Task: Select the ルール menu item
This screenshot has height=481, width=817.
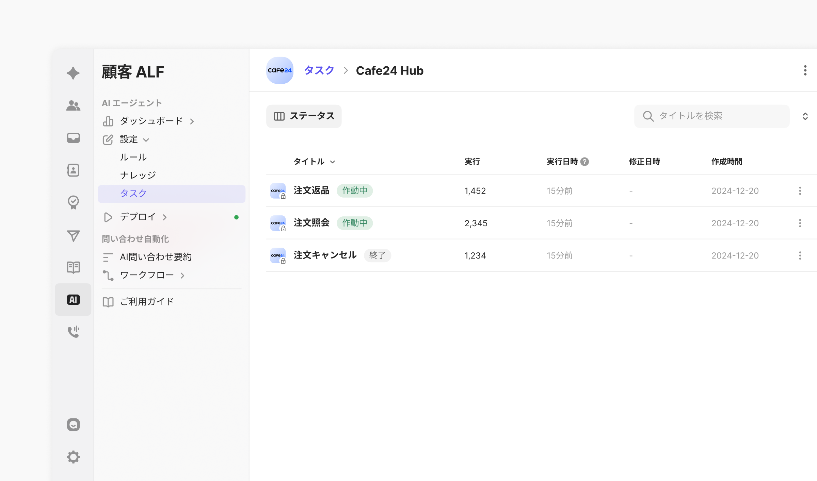Action: pyautogui.click(x=133, y=157)
